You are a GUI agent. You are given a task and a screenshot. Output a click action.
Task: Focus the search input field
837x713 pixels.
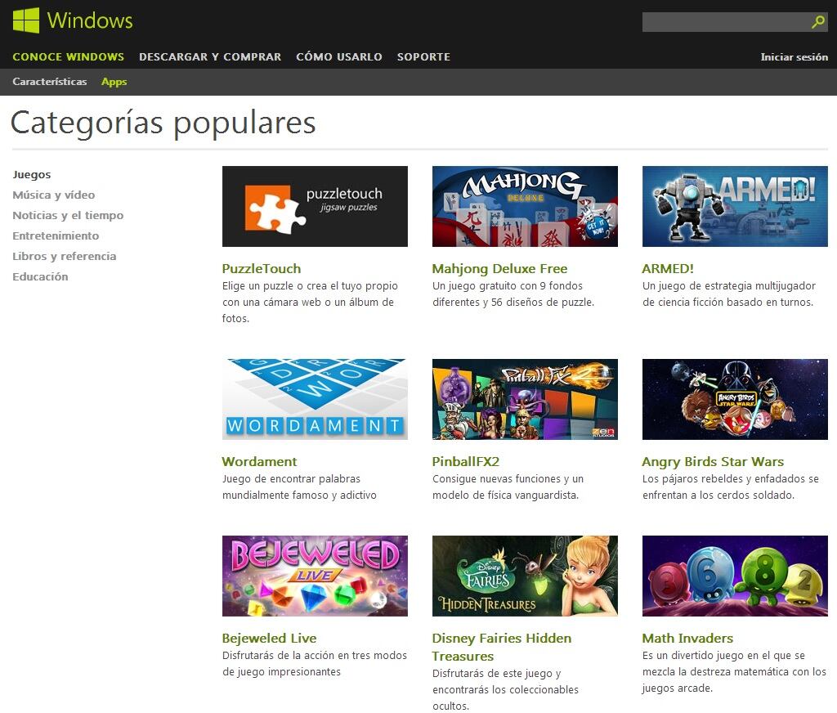(x=725, y=22)
